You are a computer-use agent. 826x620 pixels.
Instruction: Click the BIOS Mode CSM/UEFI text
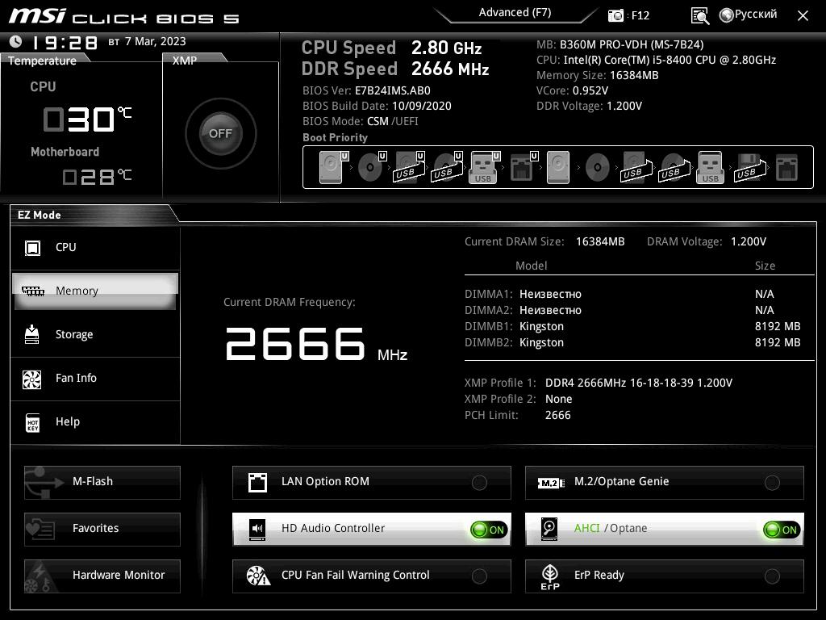[x=361, y=122]
